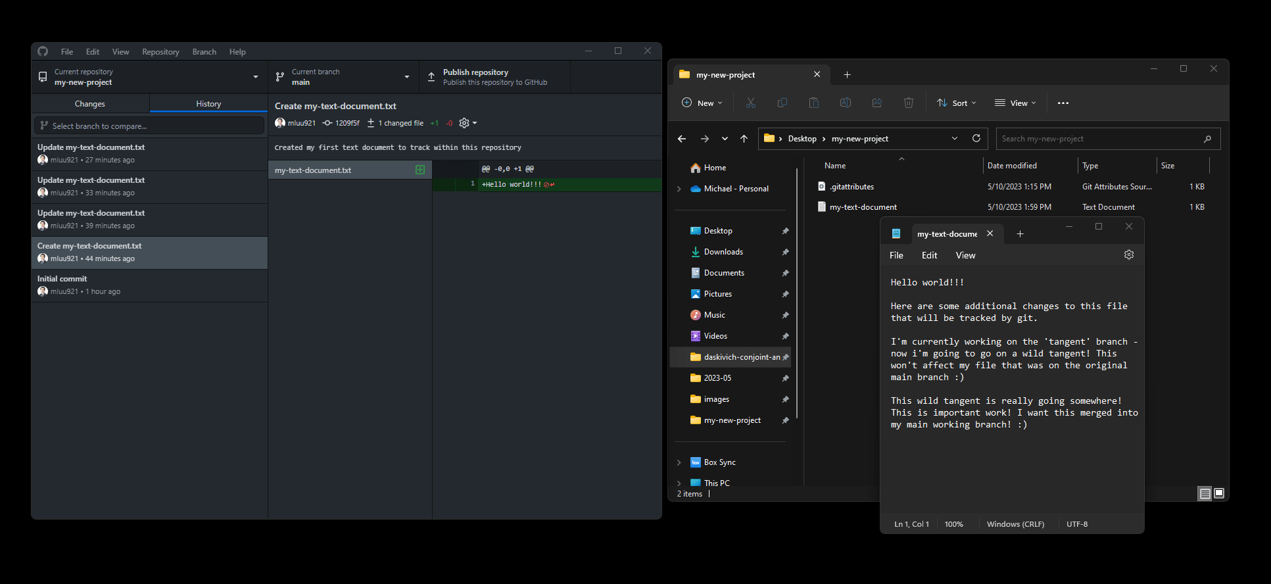Click the Select branch to compare field
1271x584 pixels.
(x=149, y=126)
